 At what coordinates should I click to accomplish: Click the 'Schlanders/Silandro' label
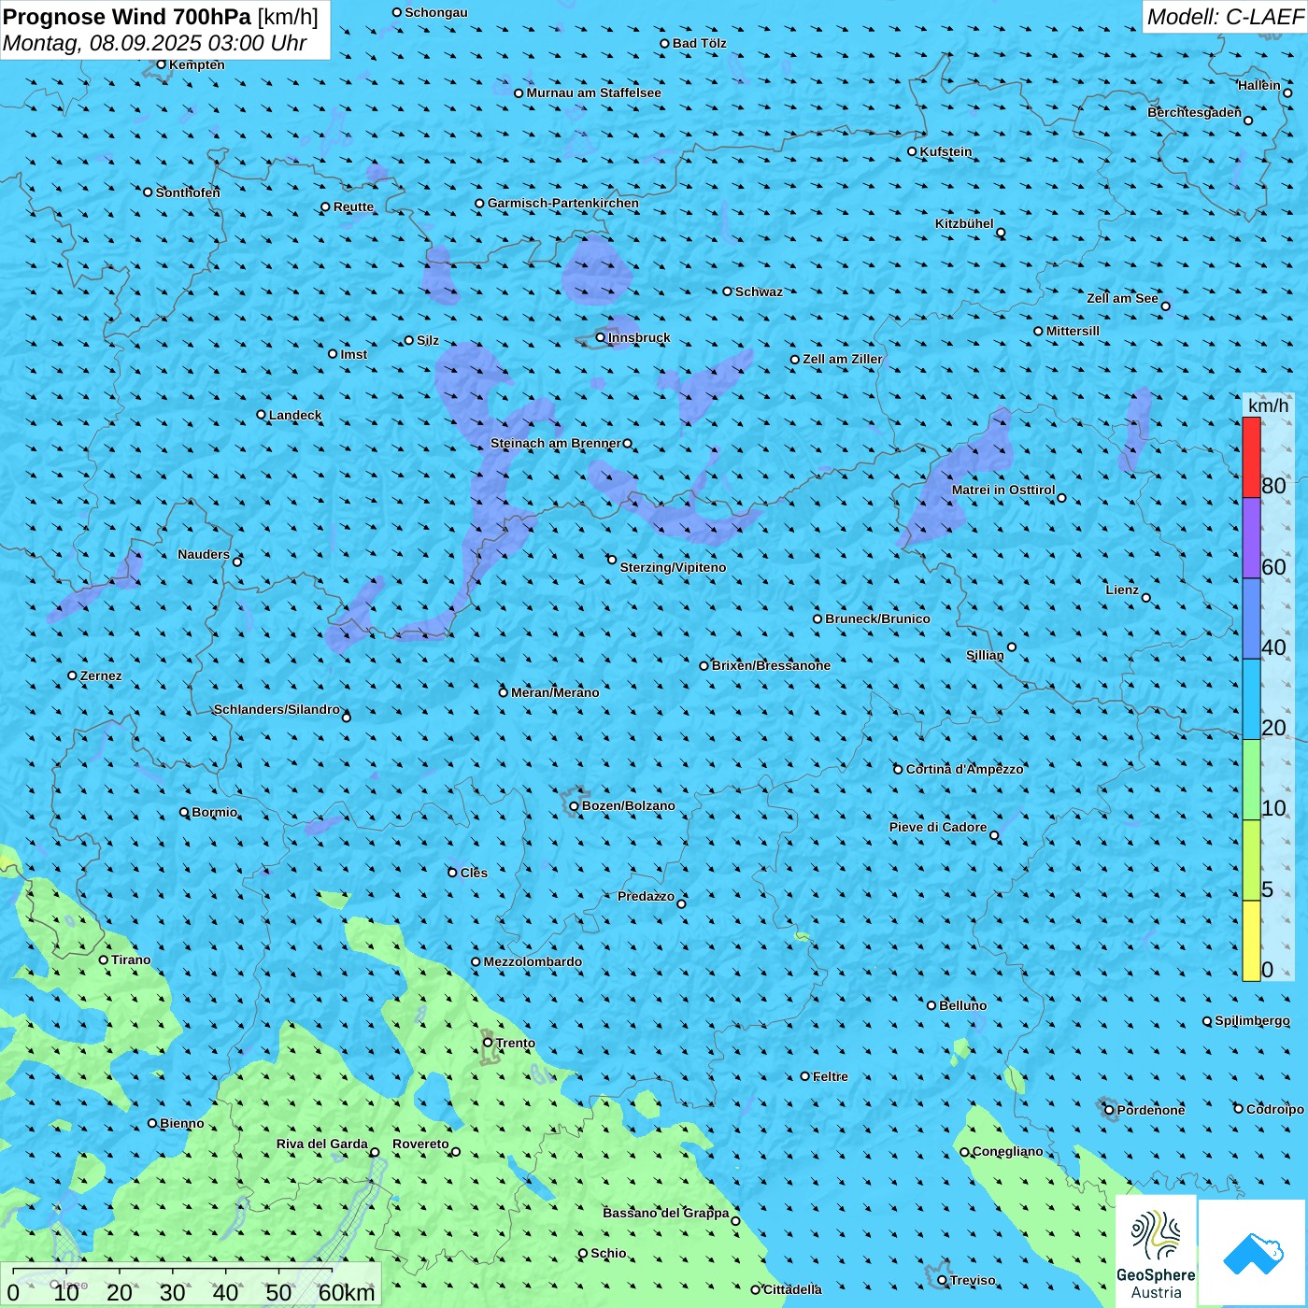tap(277, 709)
